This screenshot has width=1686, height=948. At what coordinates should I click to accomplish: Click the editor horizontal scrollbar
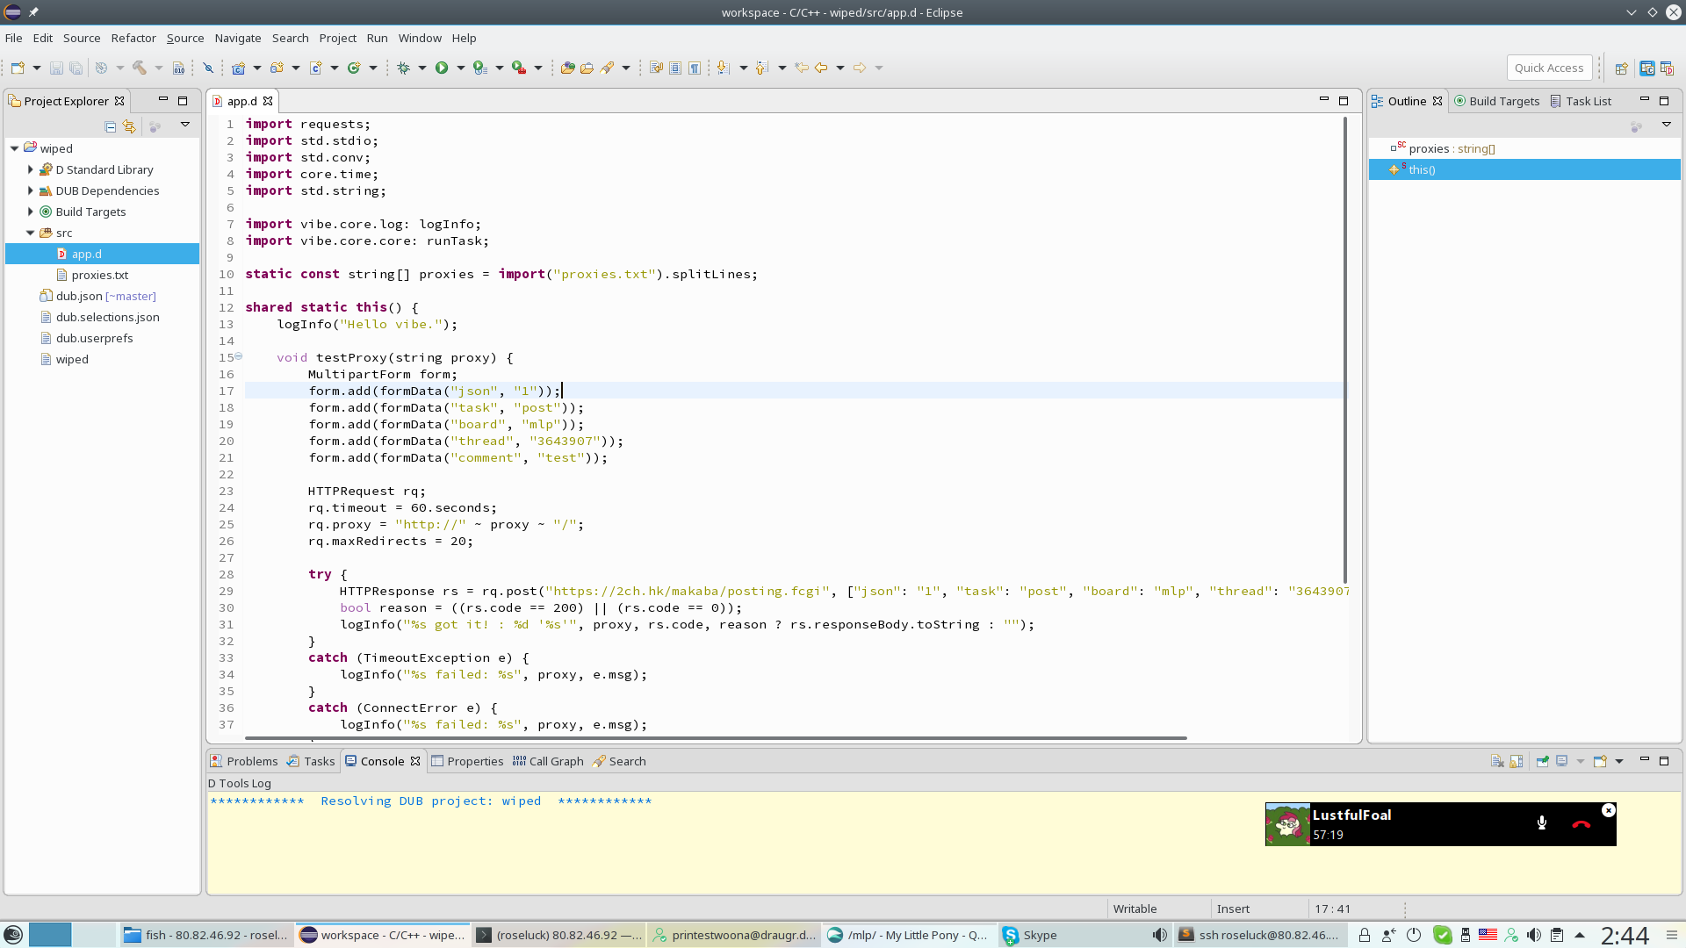[x=716, y=738]
